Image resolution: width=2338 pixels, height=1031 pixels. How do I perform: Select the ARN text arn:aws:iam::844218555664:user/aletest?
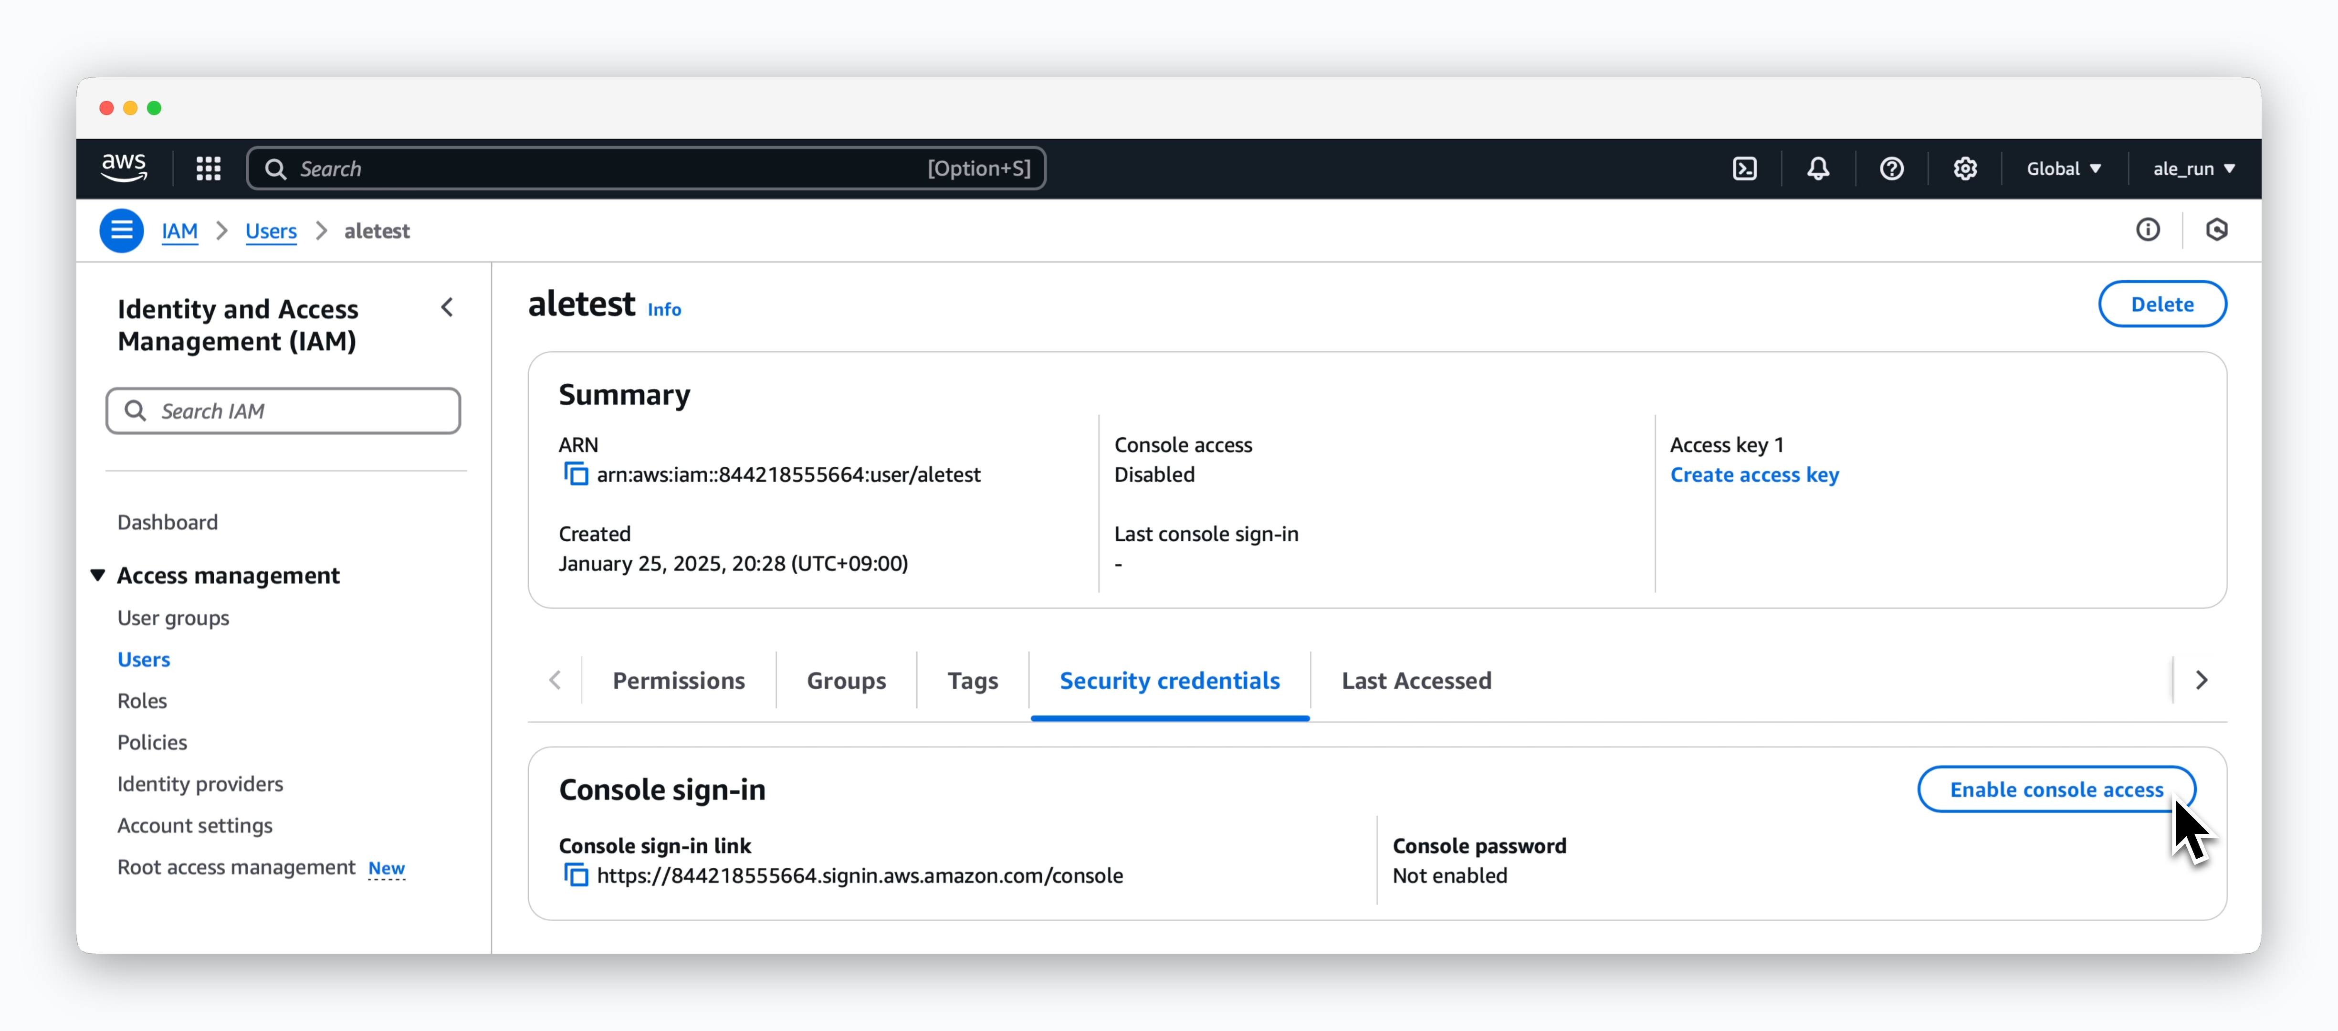tap(788, 474)
